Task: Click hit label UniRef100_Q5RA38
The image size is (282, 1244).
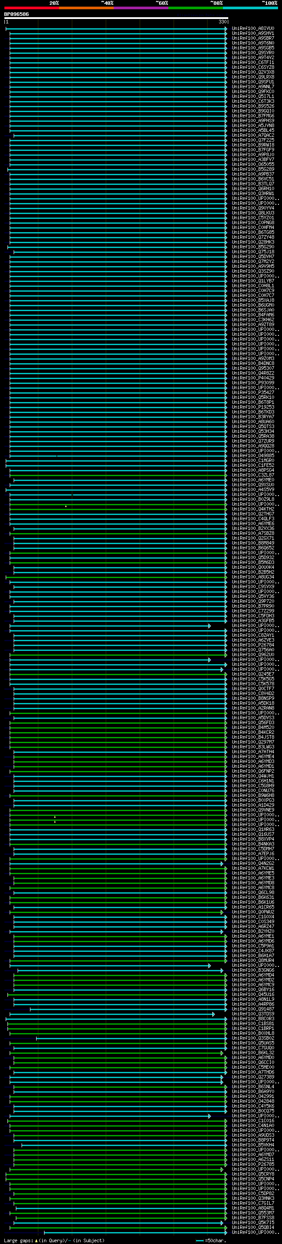Action: pyautogui.click(x=253, y=436)
